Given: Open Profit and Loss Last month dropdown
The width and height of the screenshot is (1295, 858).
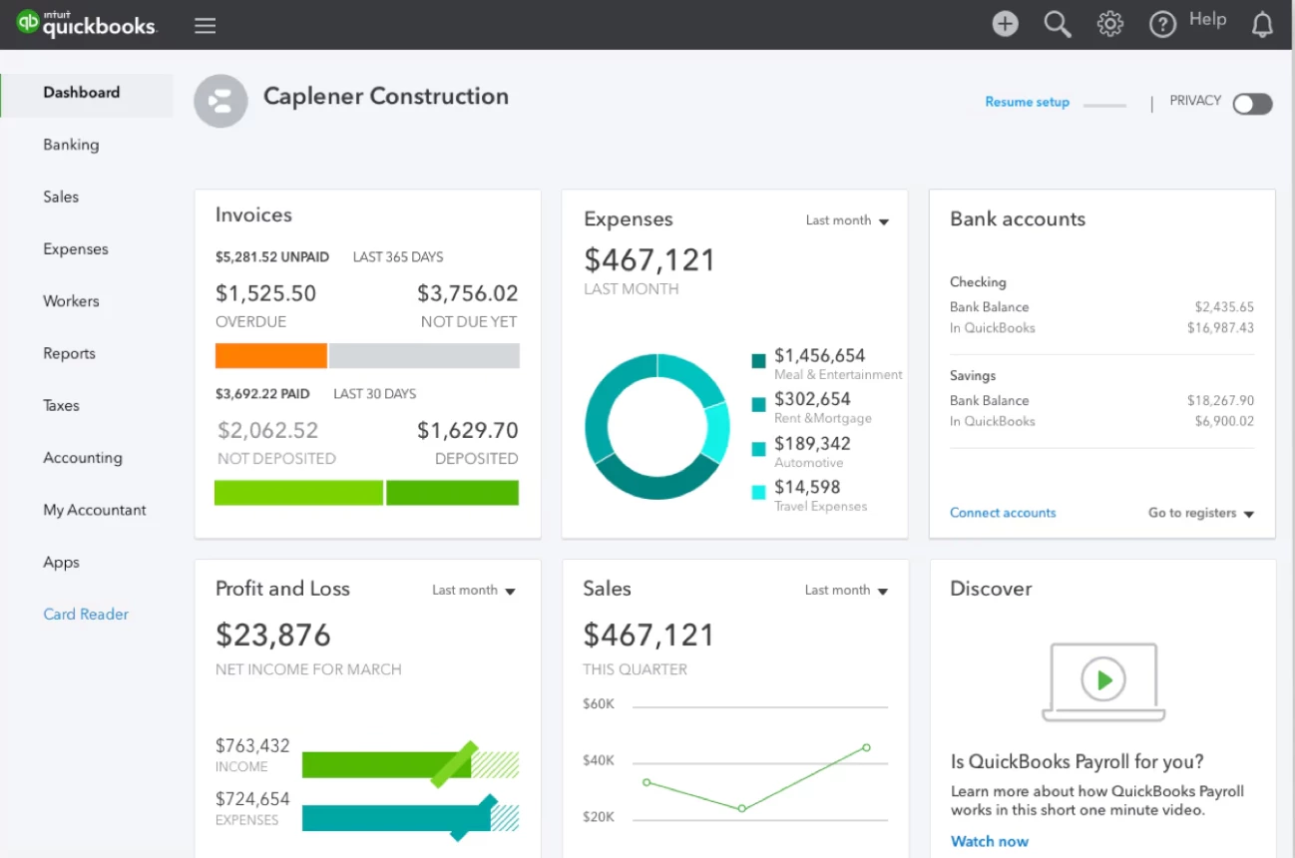Looking at the screenshot, I should [x=474, y=591].
